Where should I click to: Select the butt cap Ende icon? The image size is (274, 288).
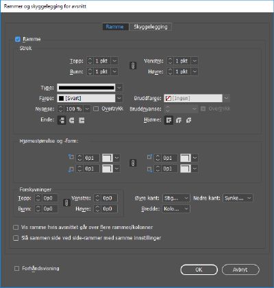[x=62, y=120]
